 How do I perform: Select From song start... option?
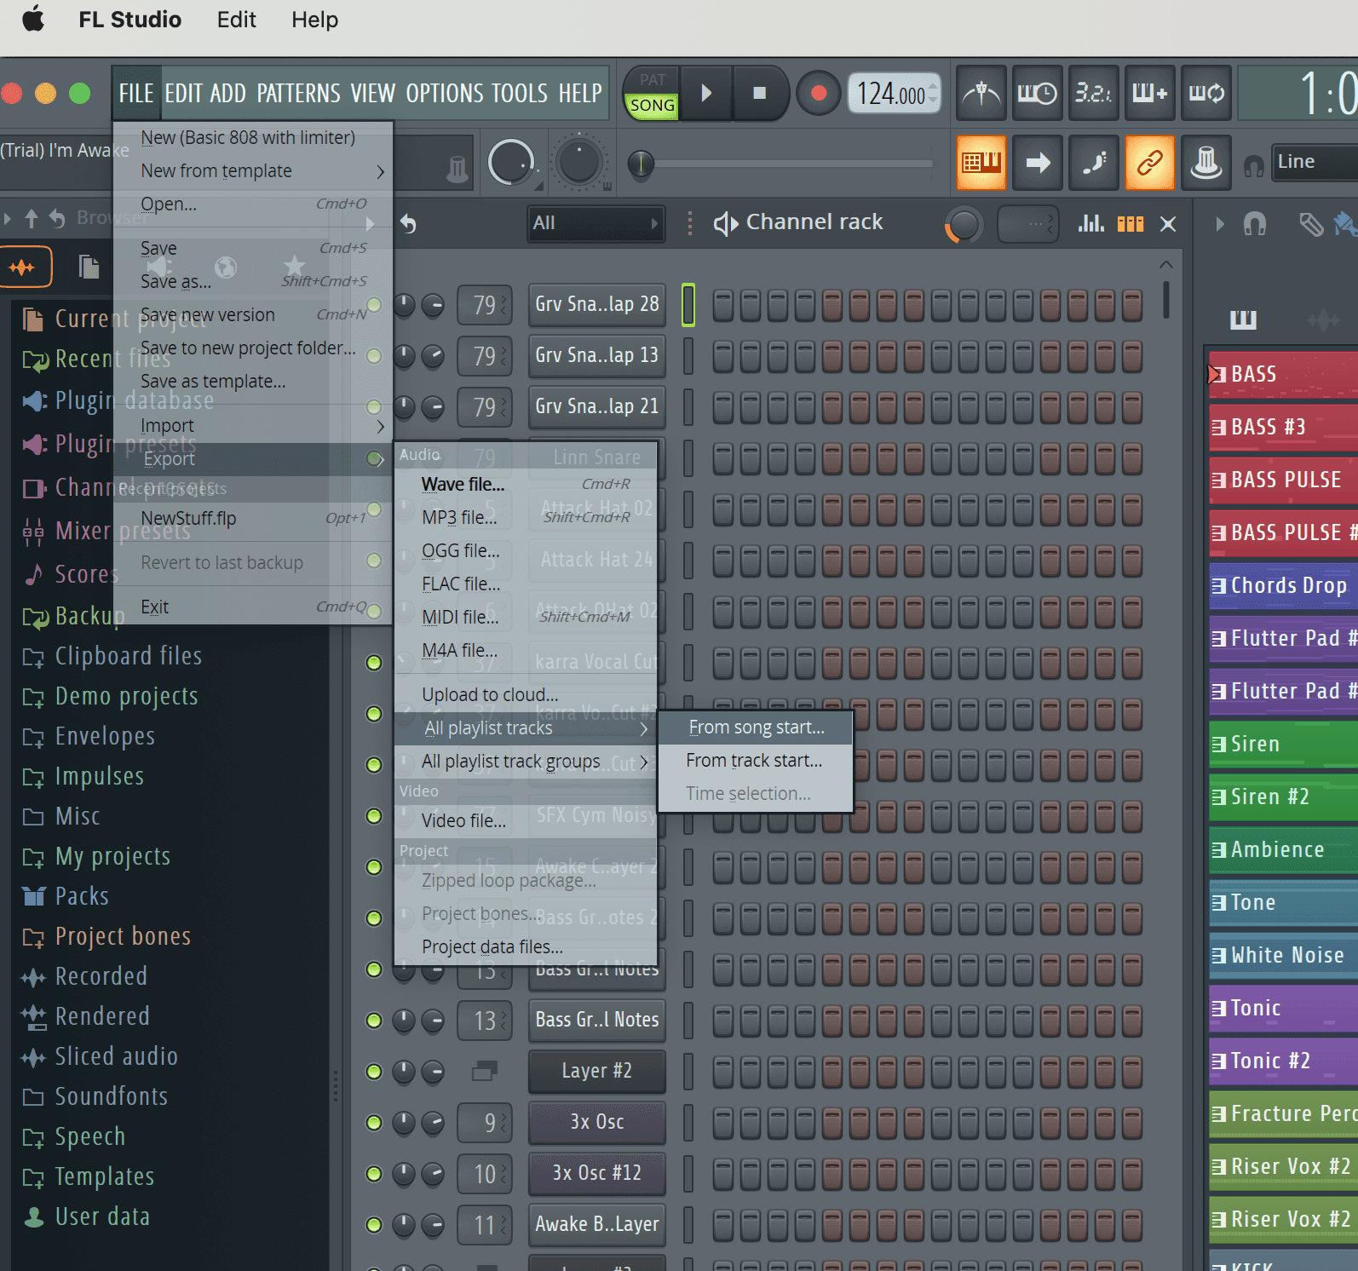coord(756,728)
